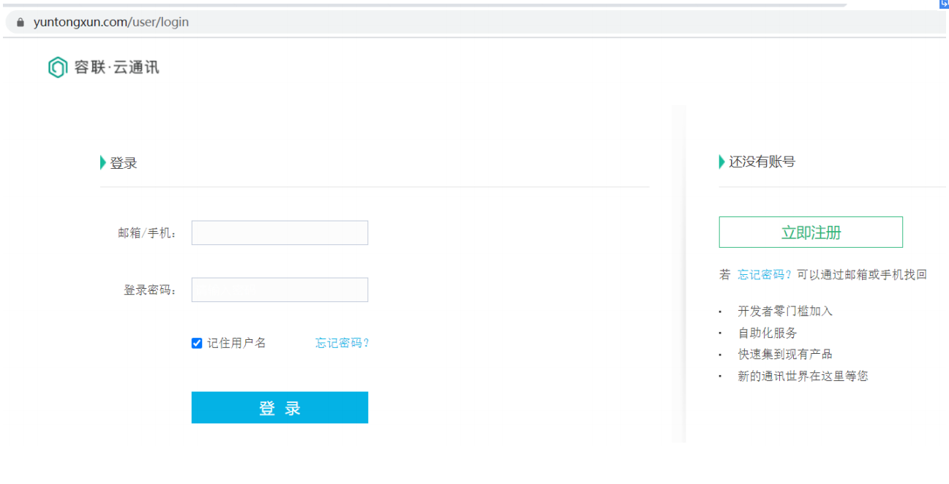949x484 pixels.
Task: Click the blue 登录 button
Action: pos(280,408)
